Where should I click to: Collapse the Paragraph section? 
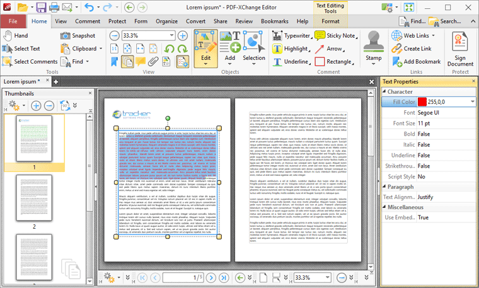(384, 187)
